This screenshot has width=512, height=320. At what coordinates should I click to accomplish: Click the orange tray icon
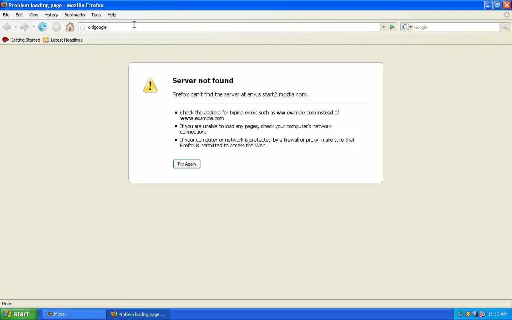coord(468,314)
